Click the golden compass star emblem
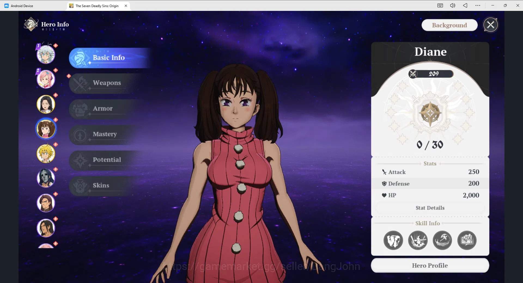Screen dimensions: 523x283 coord(430,113)
